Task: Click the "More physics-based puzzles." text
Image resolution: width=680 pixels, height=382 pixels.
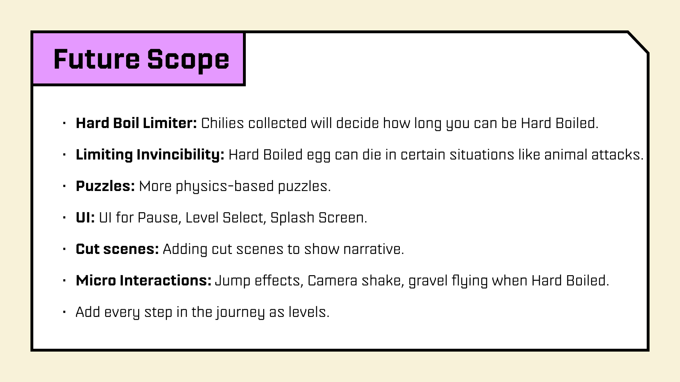Action: coord(234,186)
